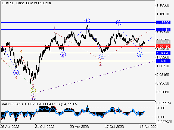Click the '21 Oct 2022' date label
The height and width of the screenshot is (130, 174).
[45, 126]
